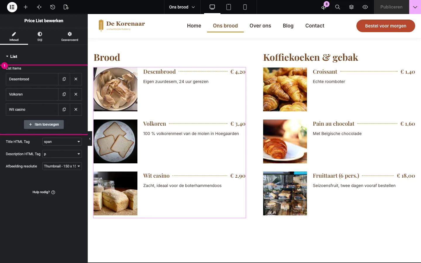421x263 pixels.
Task: Select the Croissant product photo
Action: 285,89
